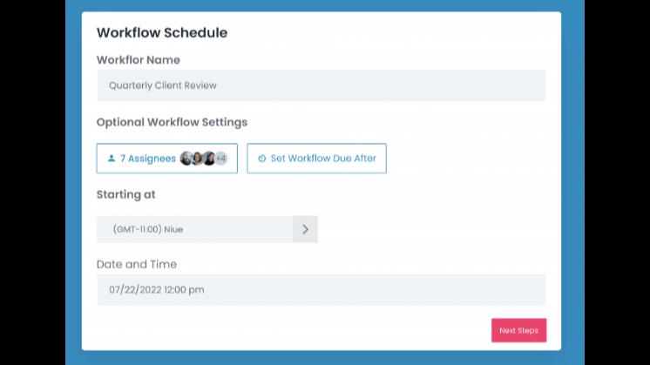Open the Date and Time picker field
This screenshot has width=650, height=365.
(321, 289)
